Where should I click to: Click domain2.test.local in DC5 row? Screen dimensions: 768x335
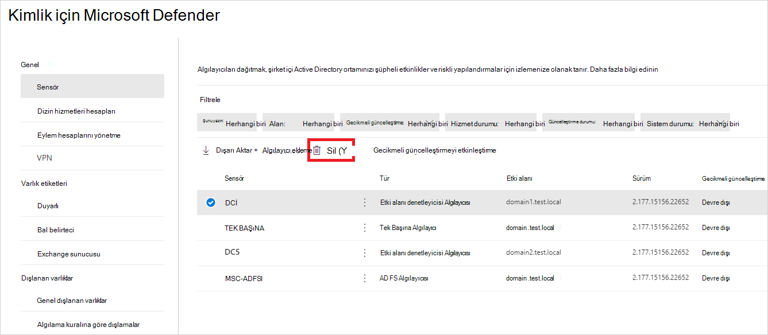(534, 252)
